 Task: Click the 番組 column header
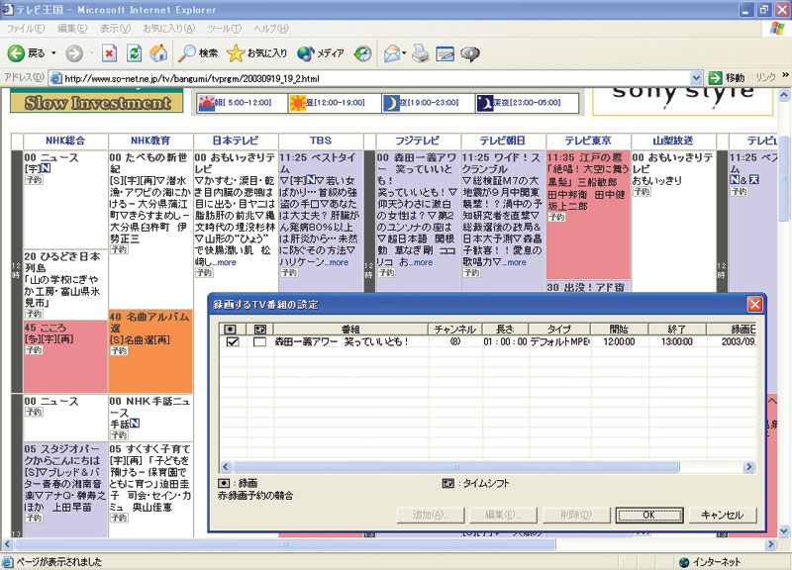tap(350, 330)
